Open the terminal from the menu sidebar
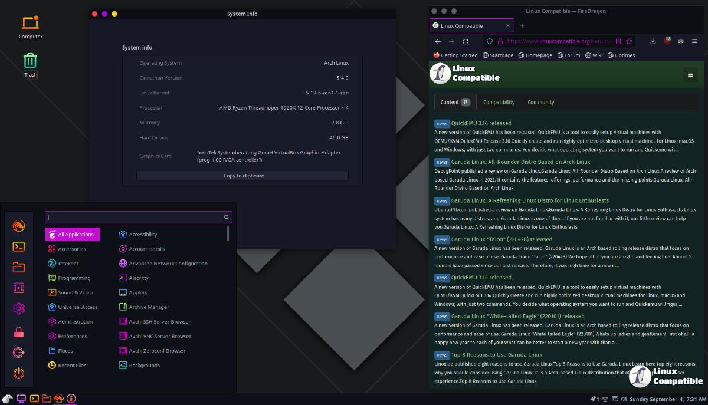The width and height of the screenshot is (708, 405). (18, 246)
